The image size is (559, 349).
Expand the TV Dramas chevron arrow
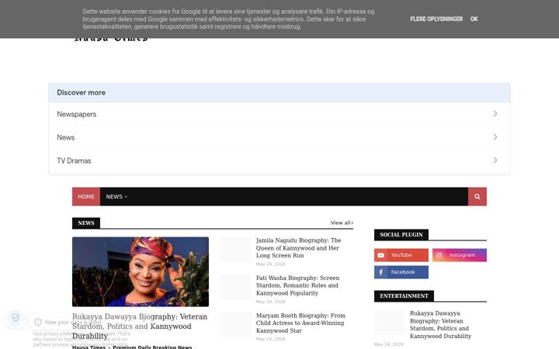click(x=495, y=161)
